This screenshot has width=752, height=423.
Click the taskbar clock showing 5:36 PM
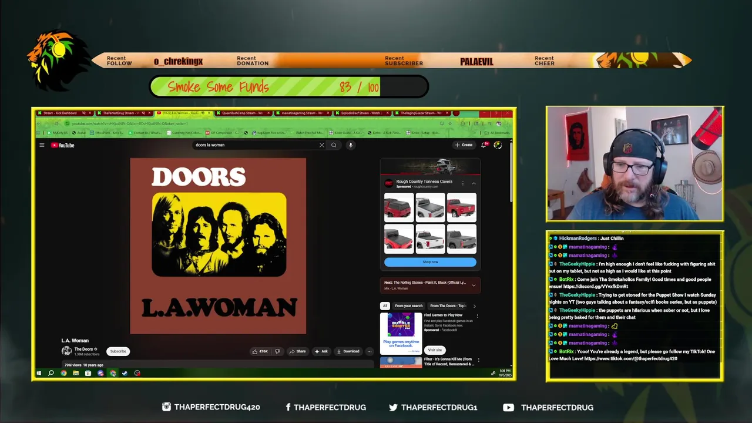[505, 373]
